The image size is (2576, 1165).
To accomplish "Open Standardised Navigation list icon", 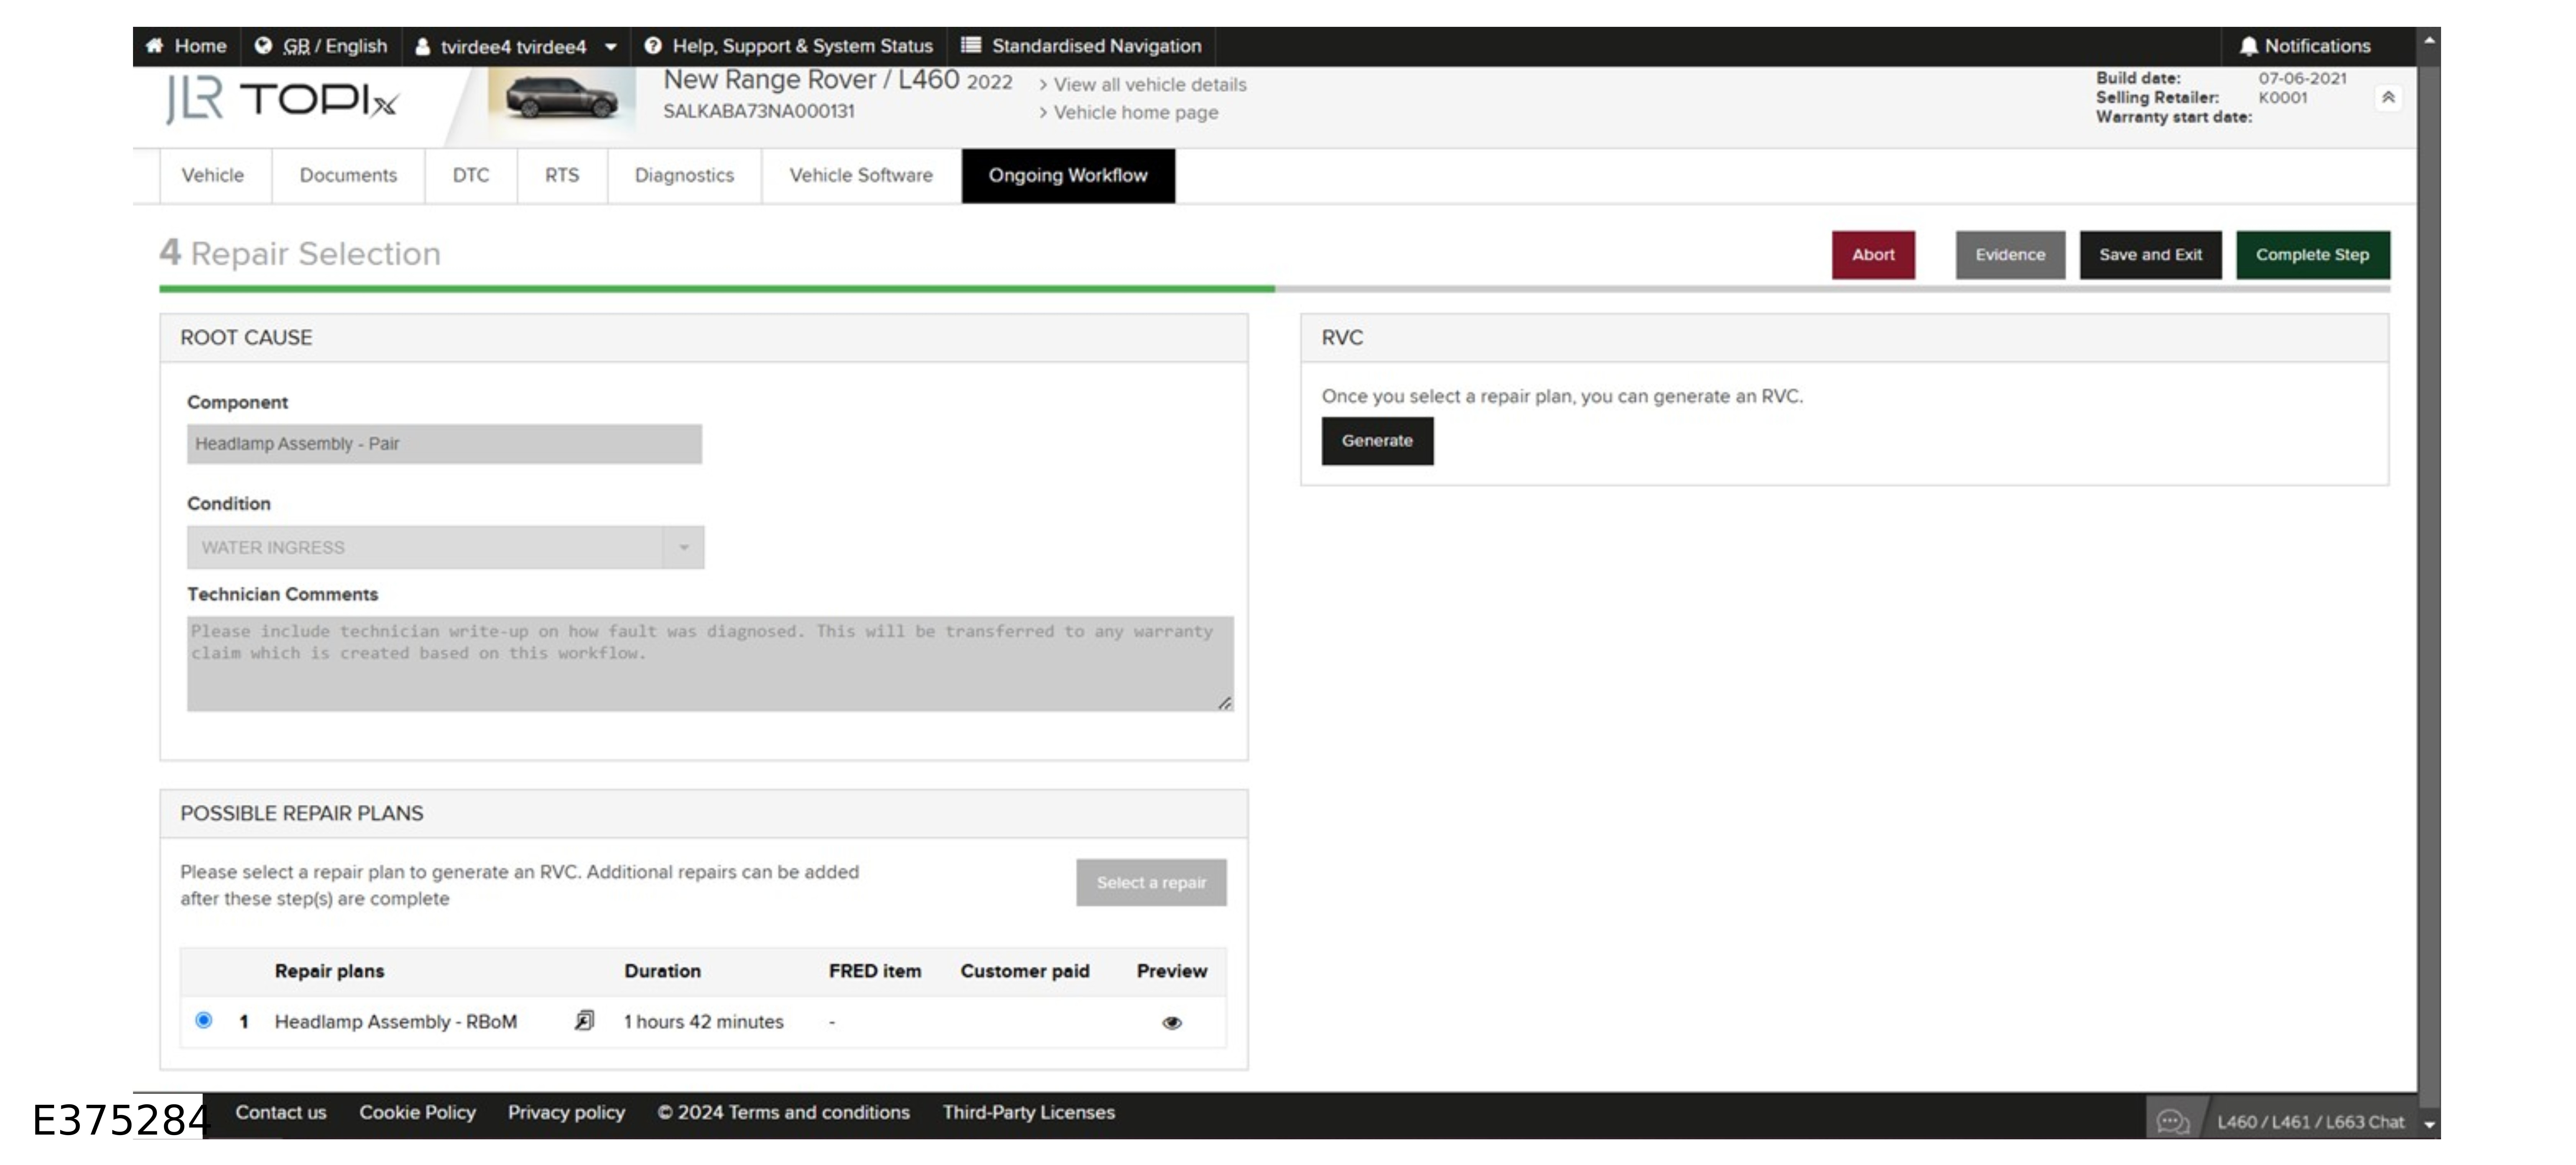I will (x=970, y=45).
